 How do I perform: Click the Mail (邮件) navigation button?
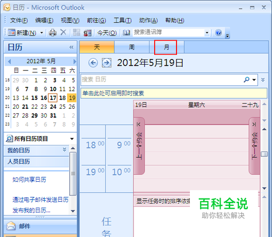[40, 226]
